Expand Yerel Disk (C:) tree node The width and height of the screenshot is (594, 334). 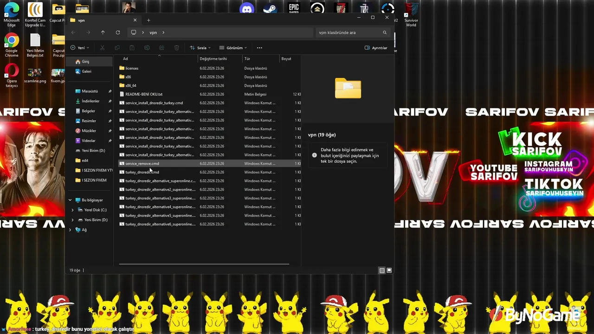click(72, 210)
